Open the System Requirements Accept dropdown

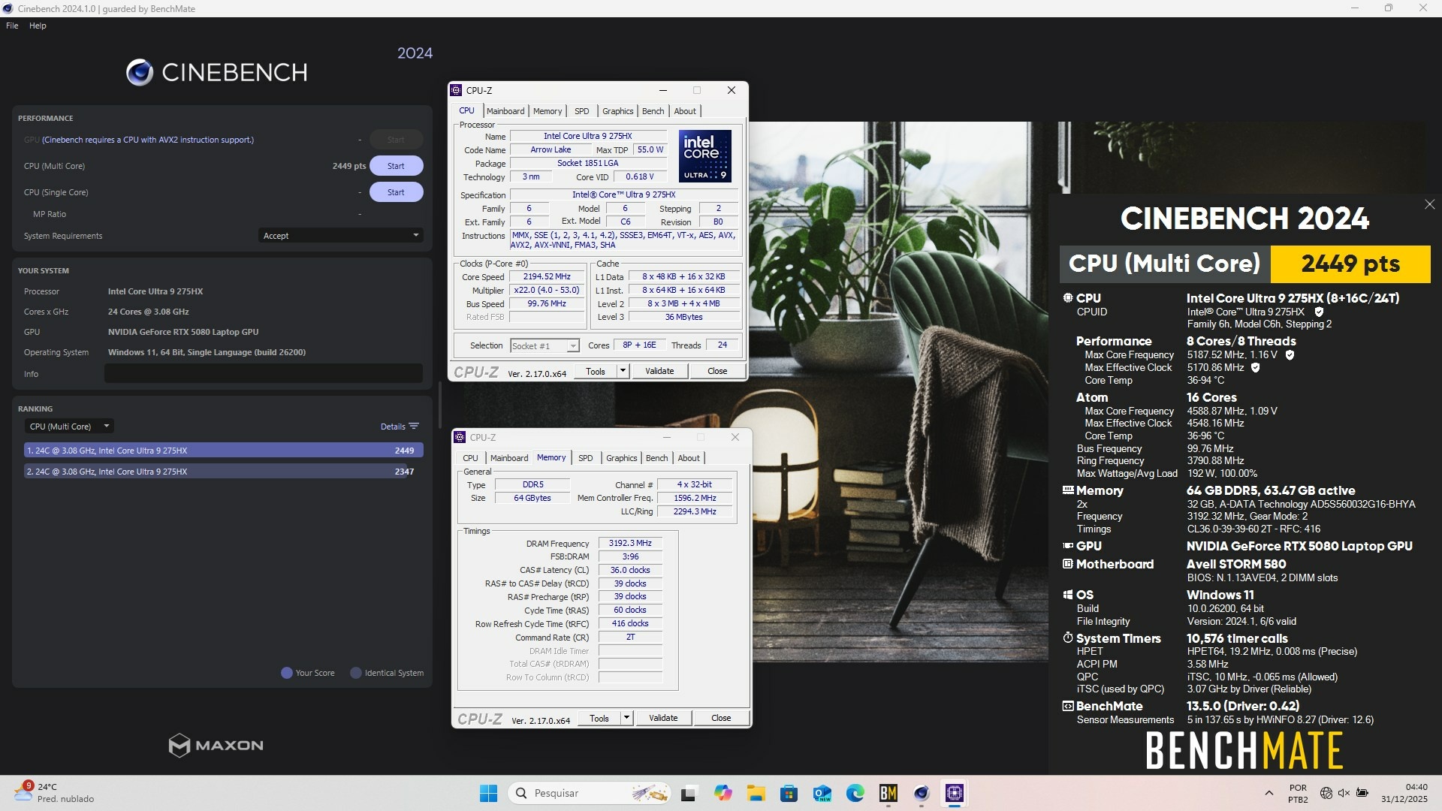coord(340,236)
